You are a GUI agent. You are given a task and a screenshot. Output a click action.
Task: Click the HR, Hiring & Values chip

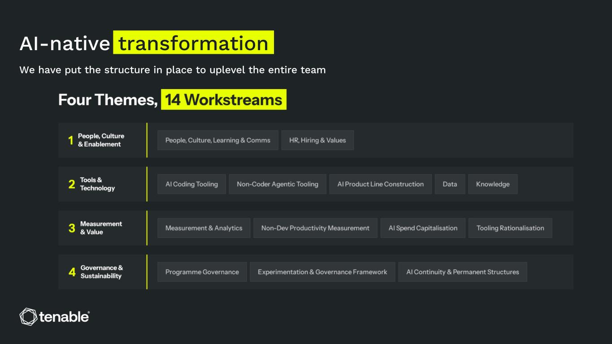pyautogui.click(x=317, y=140)
